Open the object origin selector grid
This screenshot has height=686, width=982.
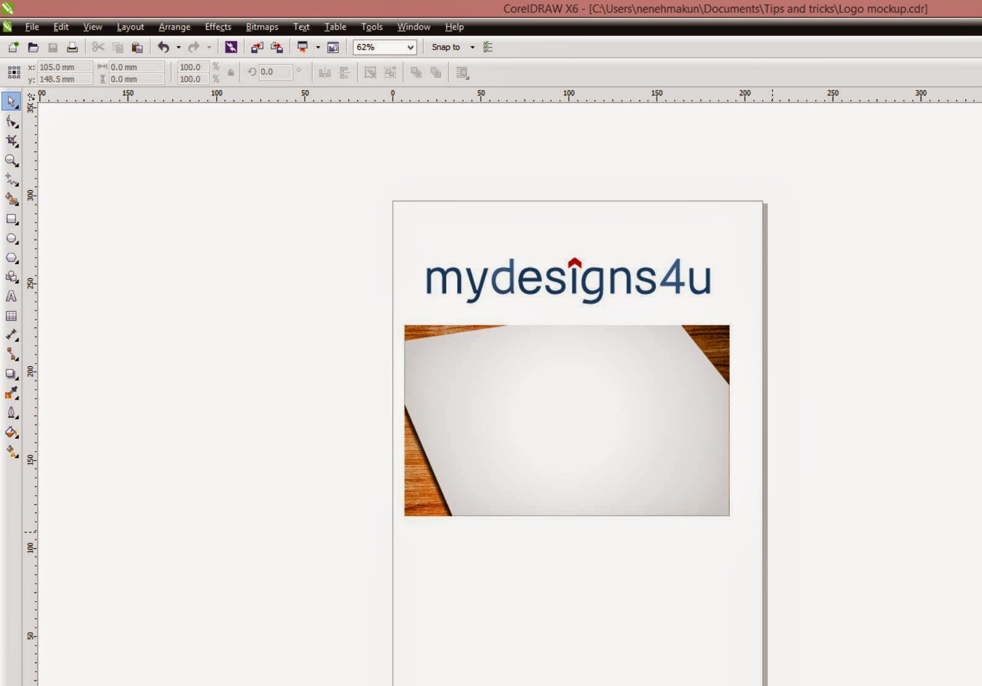14,73
